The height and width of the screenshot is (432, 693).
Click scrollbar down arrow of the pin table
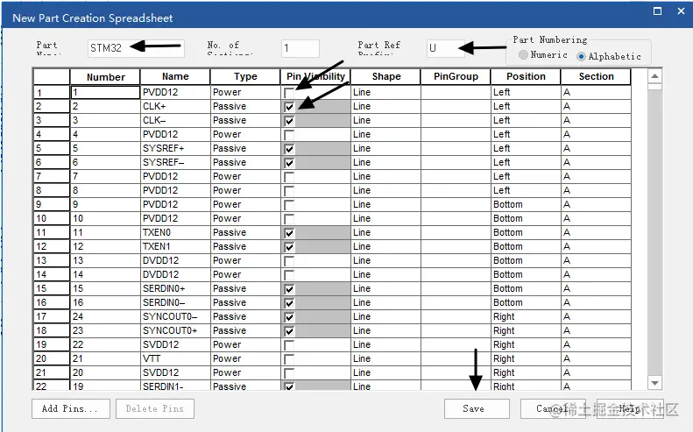[x=655, y=383]
